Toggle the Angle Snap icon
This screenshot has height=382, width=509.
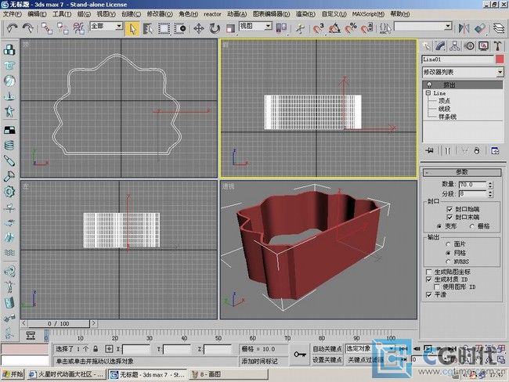pyautogui.click(x=334, y=28)
